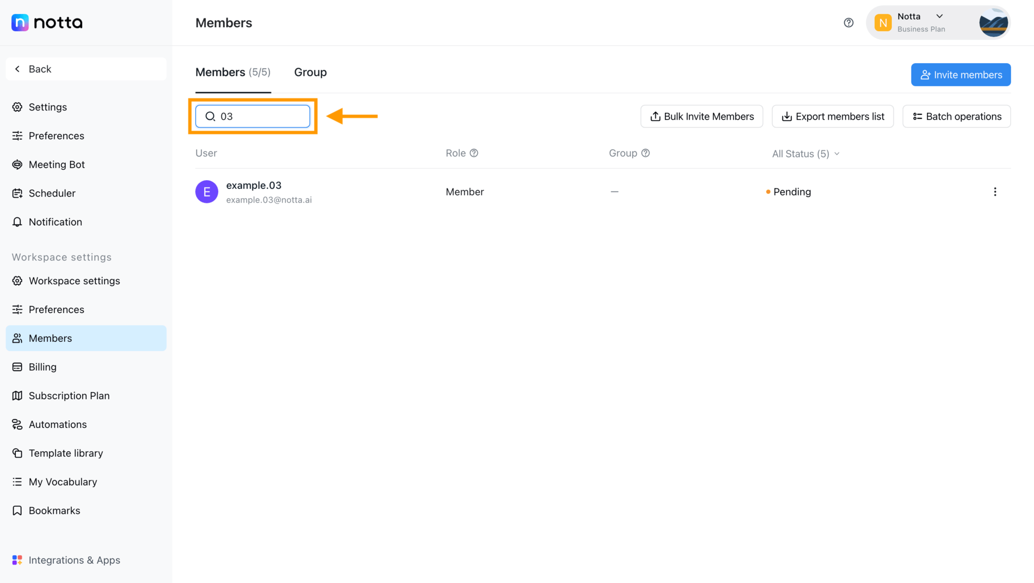
Task: Click the Automations icon
Action: [17, 425]
